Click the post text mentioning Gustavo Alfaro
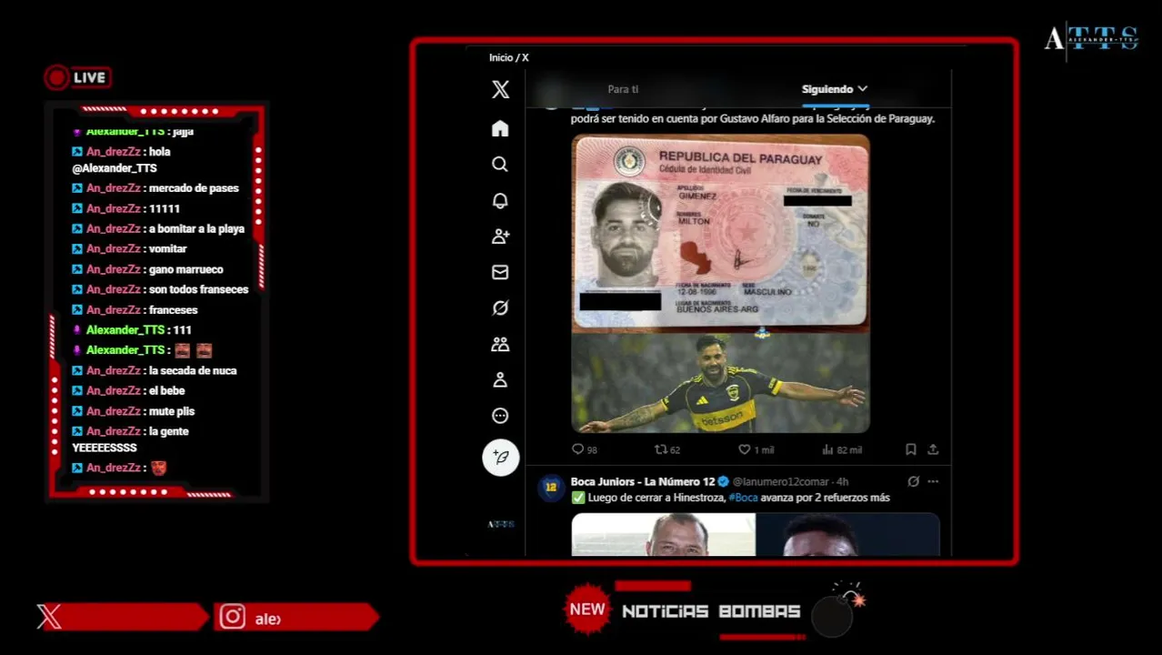The width and height of the screenshot is (1162, 655). point(753,118)
